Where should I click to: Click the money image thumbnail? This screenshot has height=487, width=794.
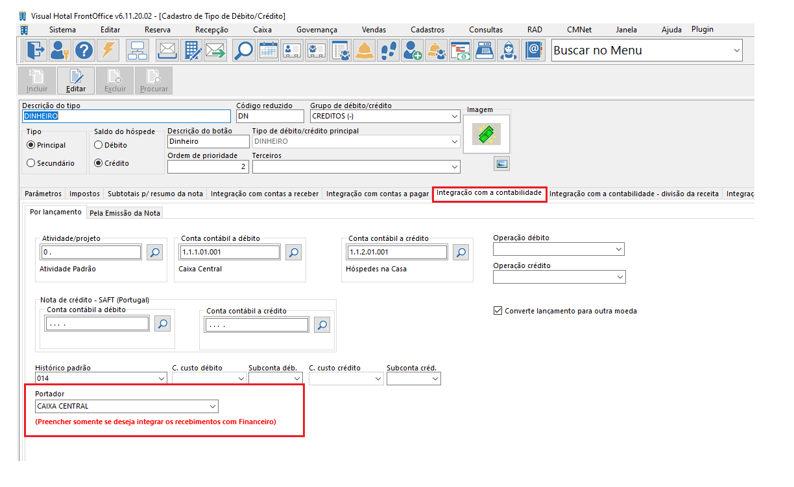tap(487, 134)
